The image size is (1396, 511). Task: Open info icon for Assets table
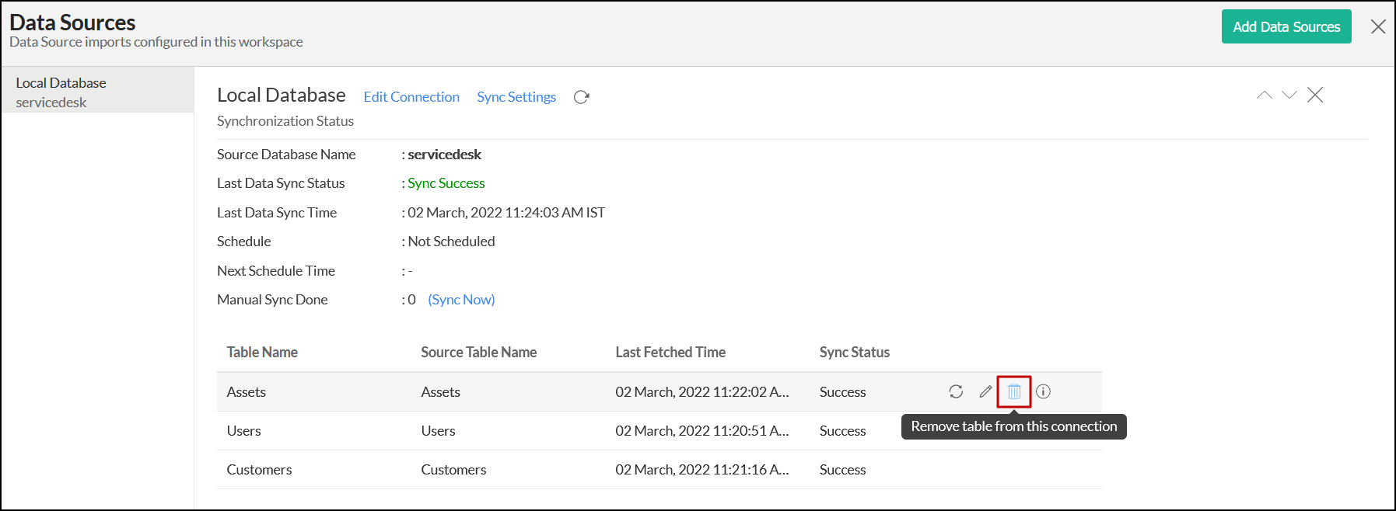click(x=1044, y=391)
